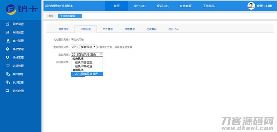Click the 客户管理 person icon in sidebar
Screen dimensions: 277x132
8,41
